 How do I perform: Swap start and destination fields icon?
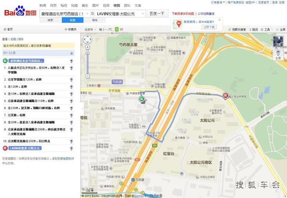[93, 14]
